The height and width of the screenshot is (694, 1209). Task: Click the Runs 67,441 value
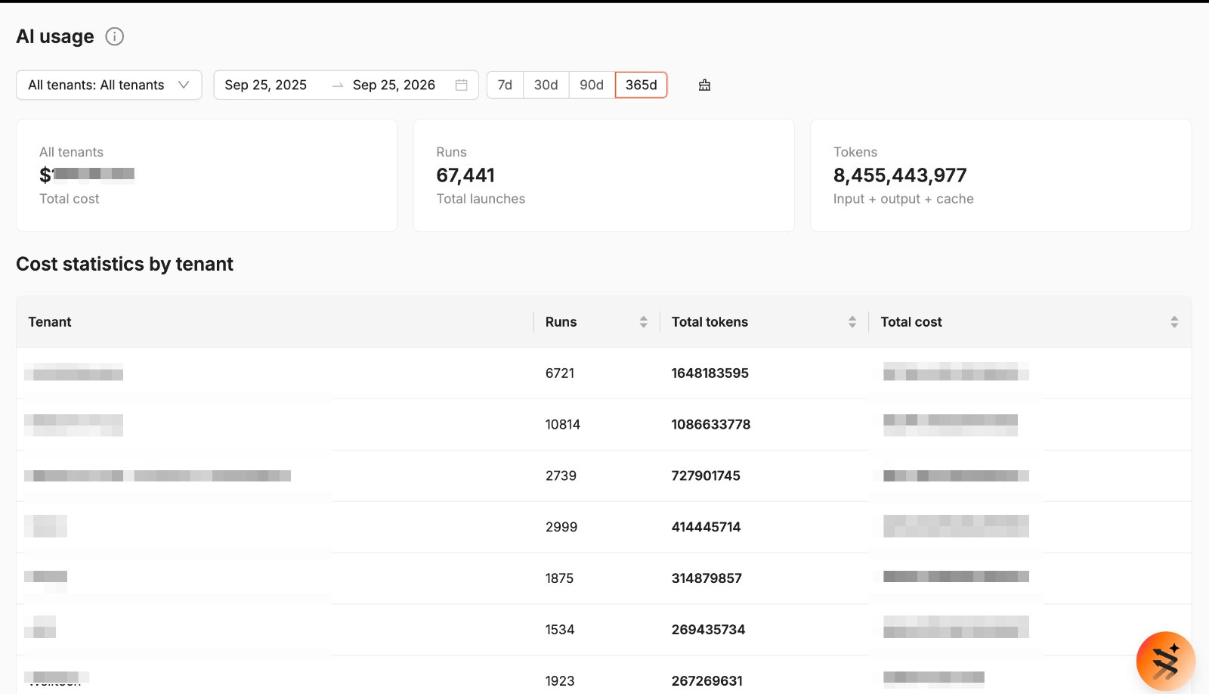coord(465,175)
